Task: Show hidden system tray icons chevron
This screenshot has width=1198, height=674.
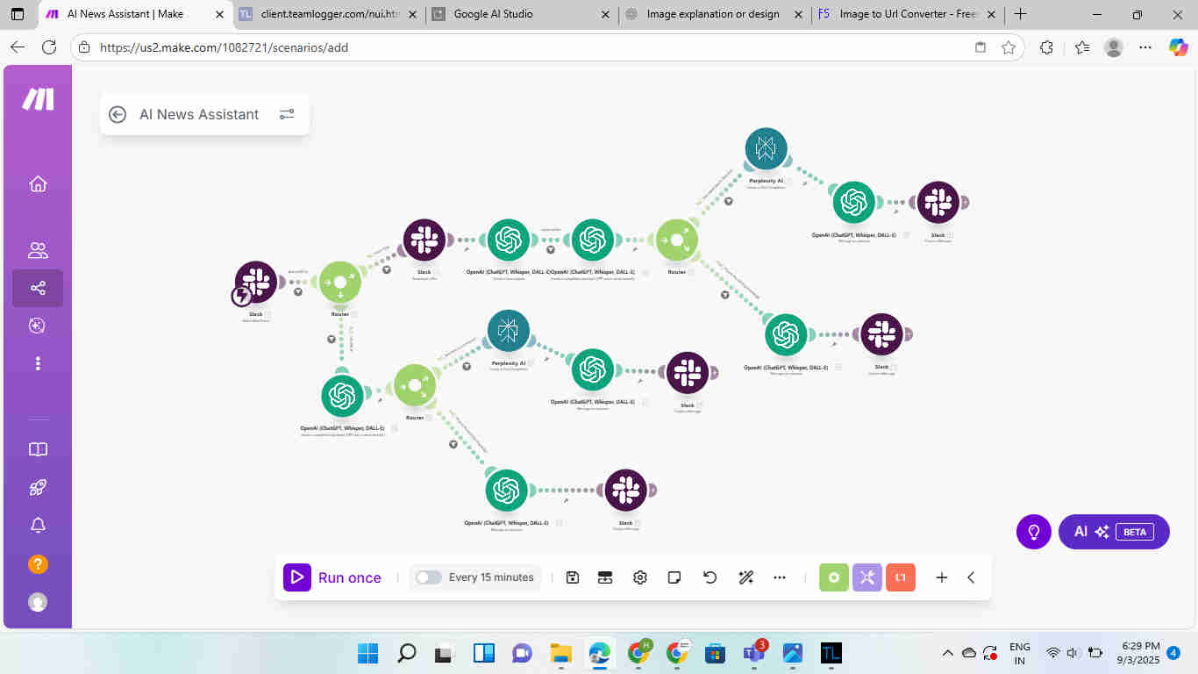Action: (x=947, y=653)
